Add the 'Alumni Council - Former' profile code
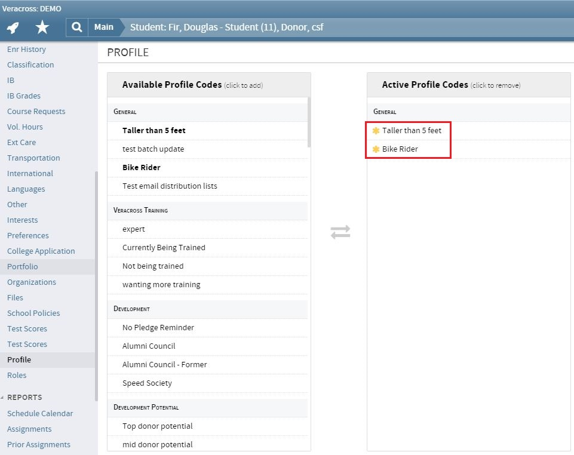 [x=164, y=365]
